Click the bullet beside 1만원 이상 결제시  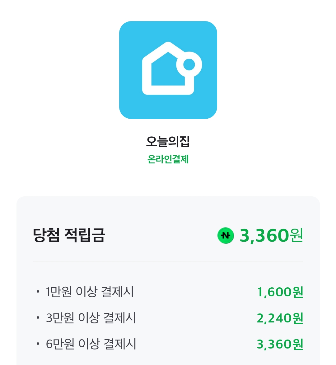[x=38, y=292]
